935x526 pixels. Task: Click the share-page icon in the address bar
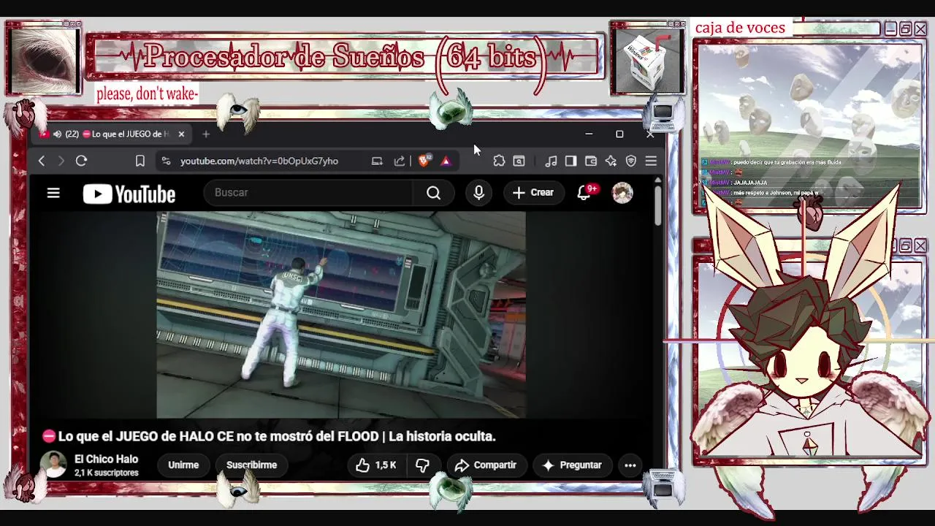[400, 161]
